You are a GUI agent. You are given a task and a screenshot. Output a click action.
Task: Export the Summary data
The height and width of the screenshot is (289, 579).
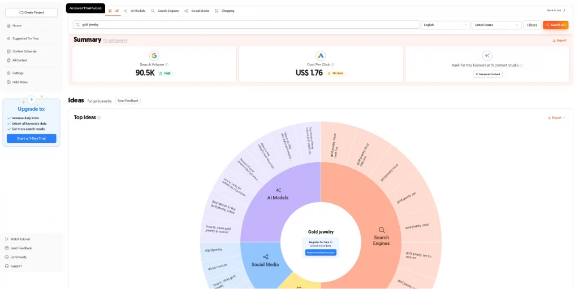click(559, 41)
